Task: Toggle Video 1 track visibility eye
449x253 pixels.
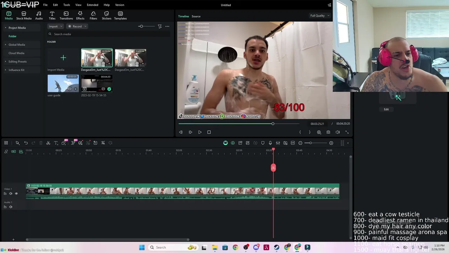Action: tap(16, 194)
